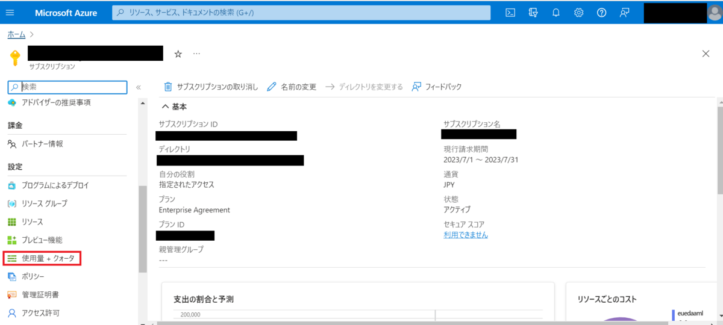The width and height of the screenshot is (723, 325).
Task: Open the ellipsis more options menu
Action: [196, 54]
